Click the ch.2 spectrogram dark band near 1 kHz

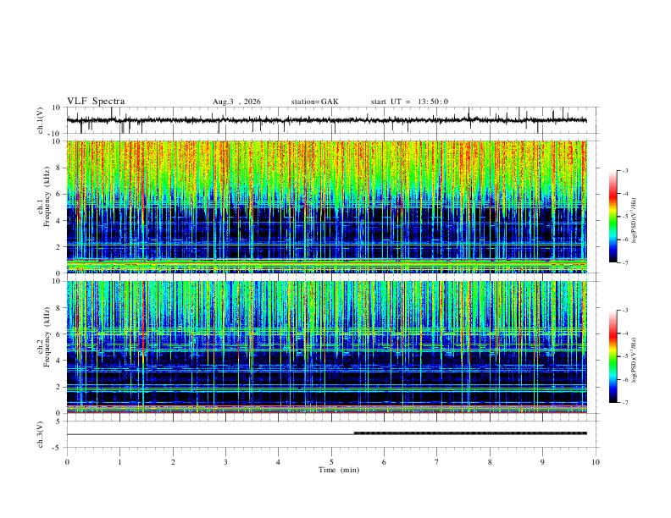(326, 398)
